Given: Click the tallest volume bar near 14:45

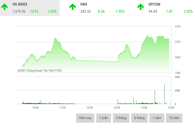Looking at the screenshot, I should 165,94.
